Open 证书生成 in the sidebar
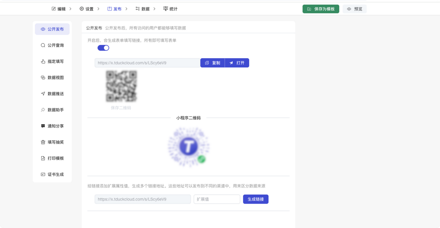 [52, 175]
